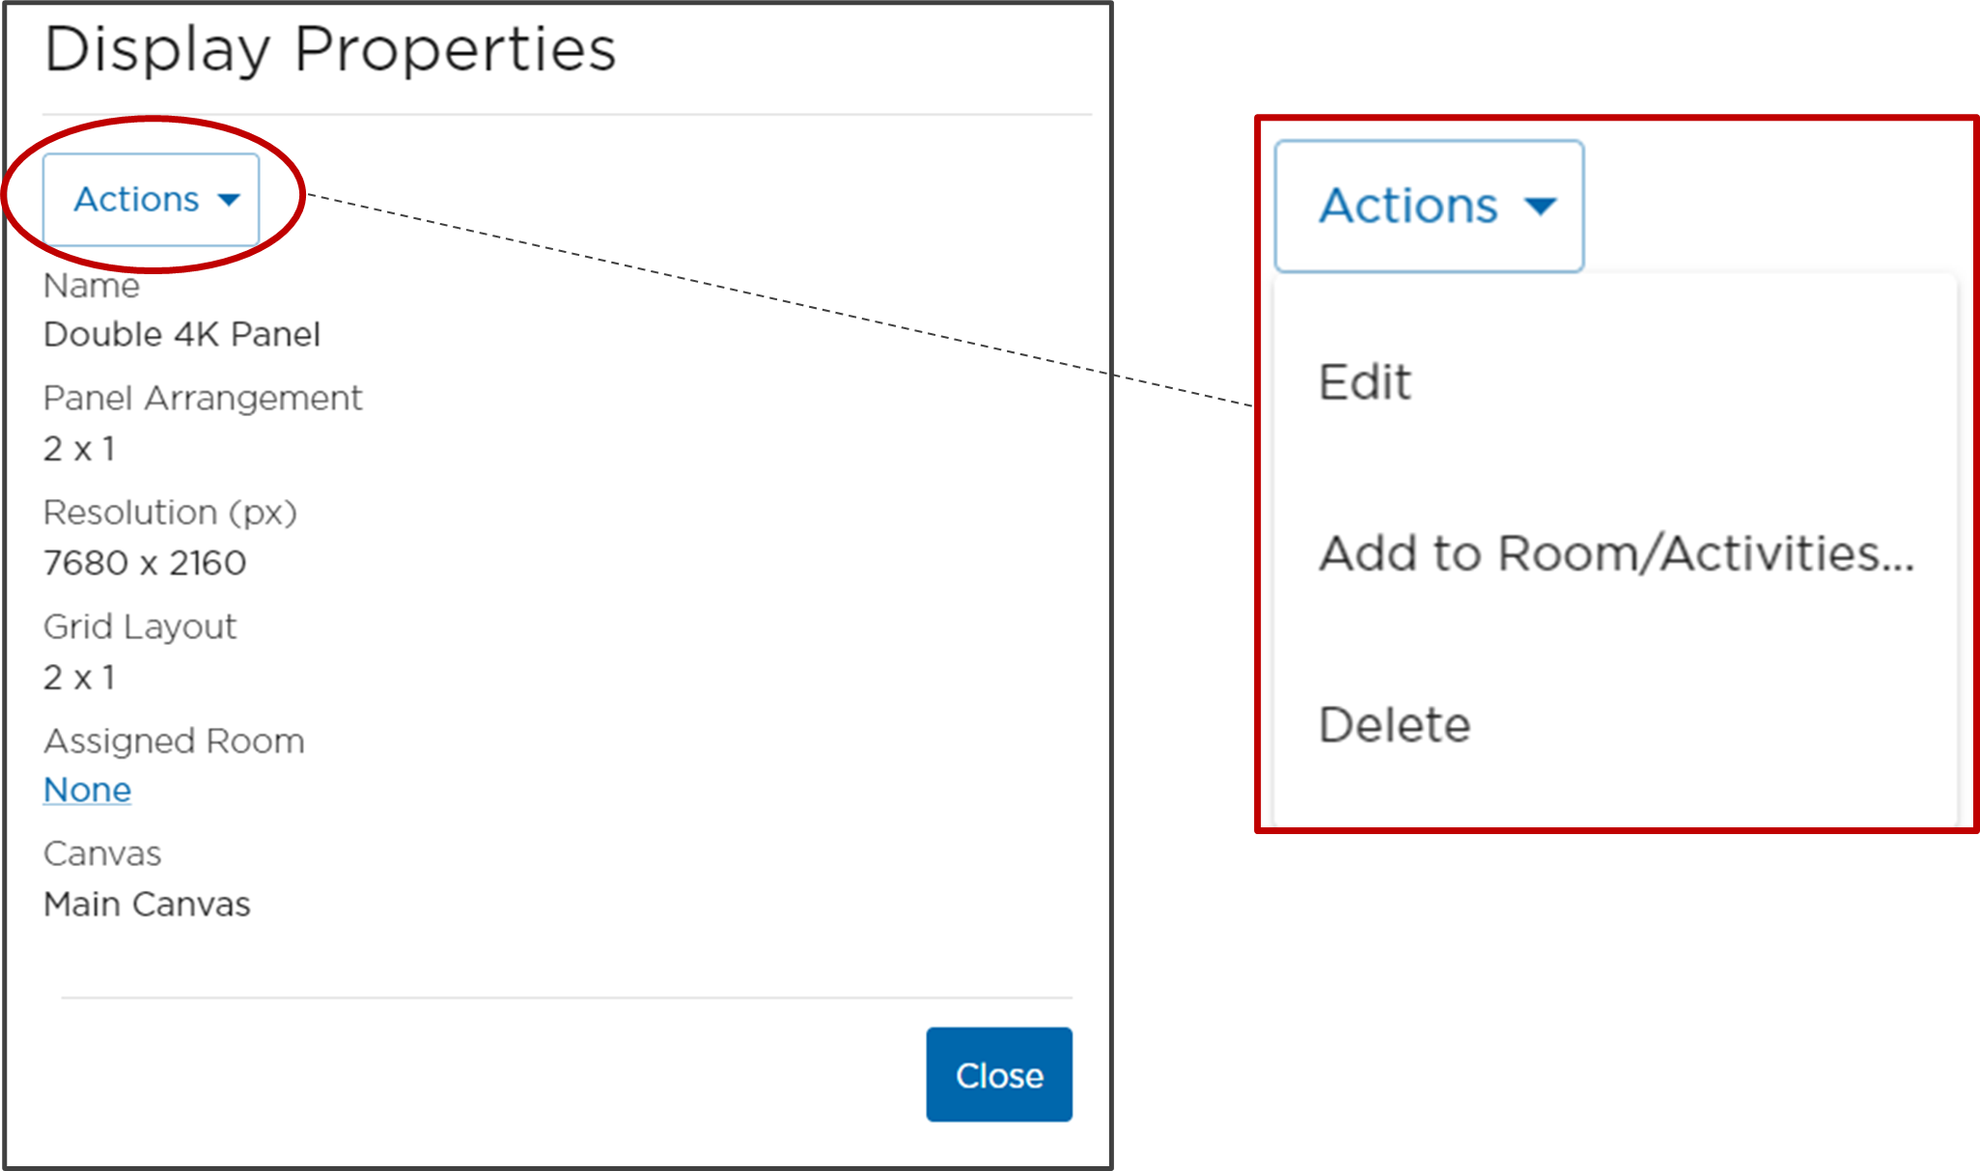Open the None link under Assigned Room
This screenshot has height=1171, width=1980.
[x=87, y=790]
